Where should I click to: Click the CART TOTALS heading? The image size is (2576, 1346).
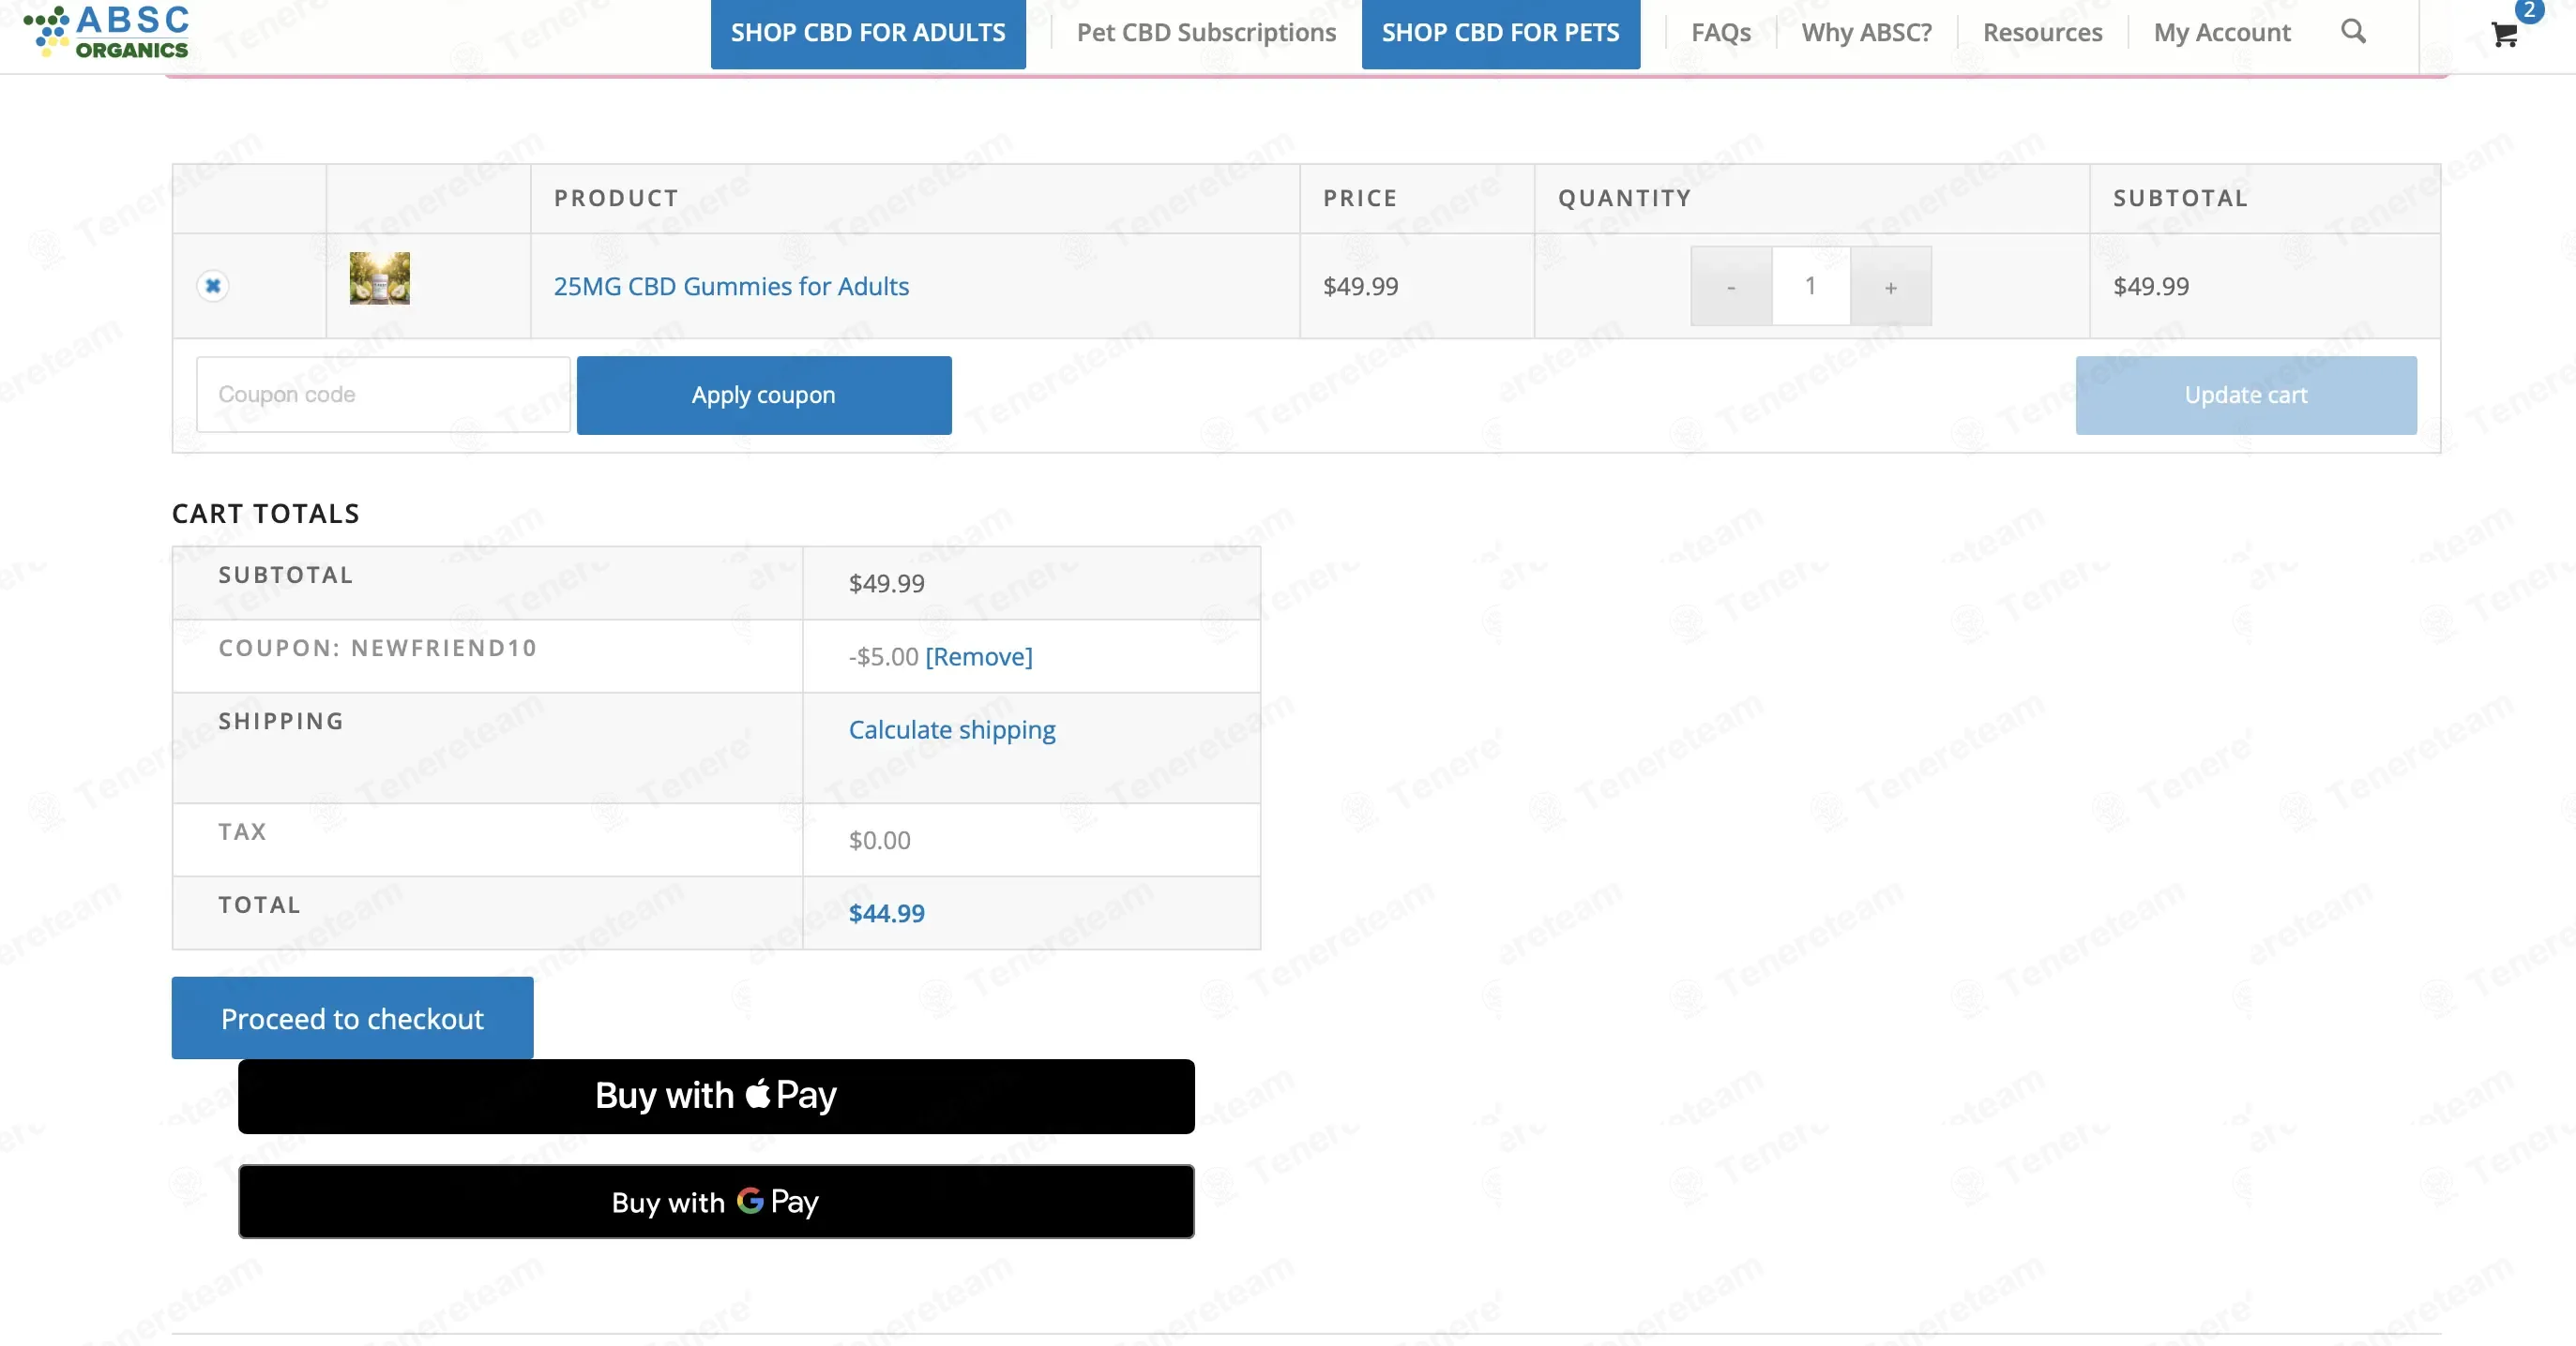(x=265, y=514)
